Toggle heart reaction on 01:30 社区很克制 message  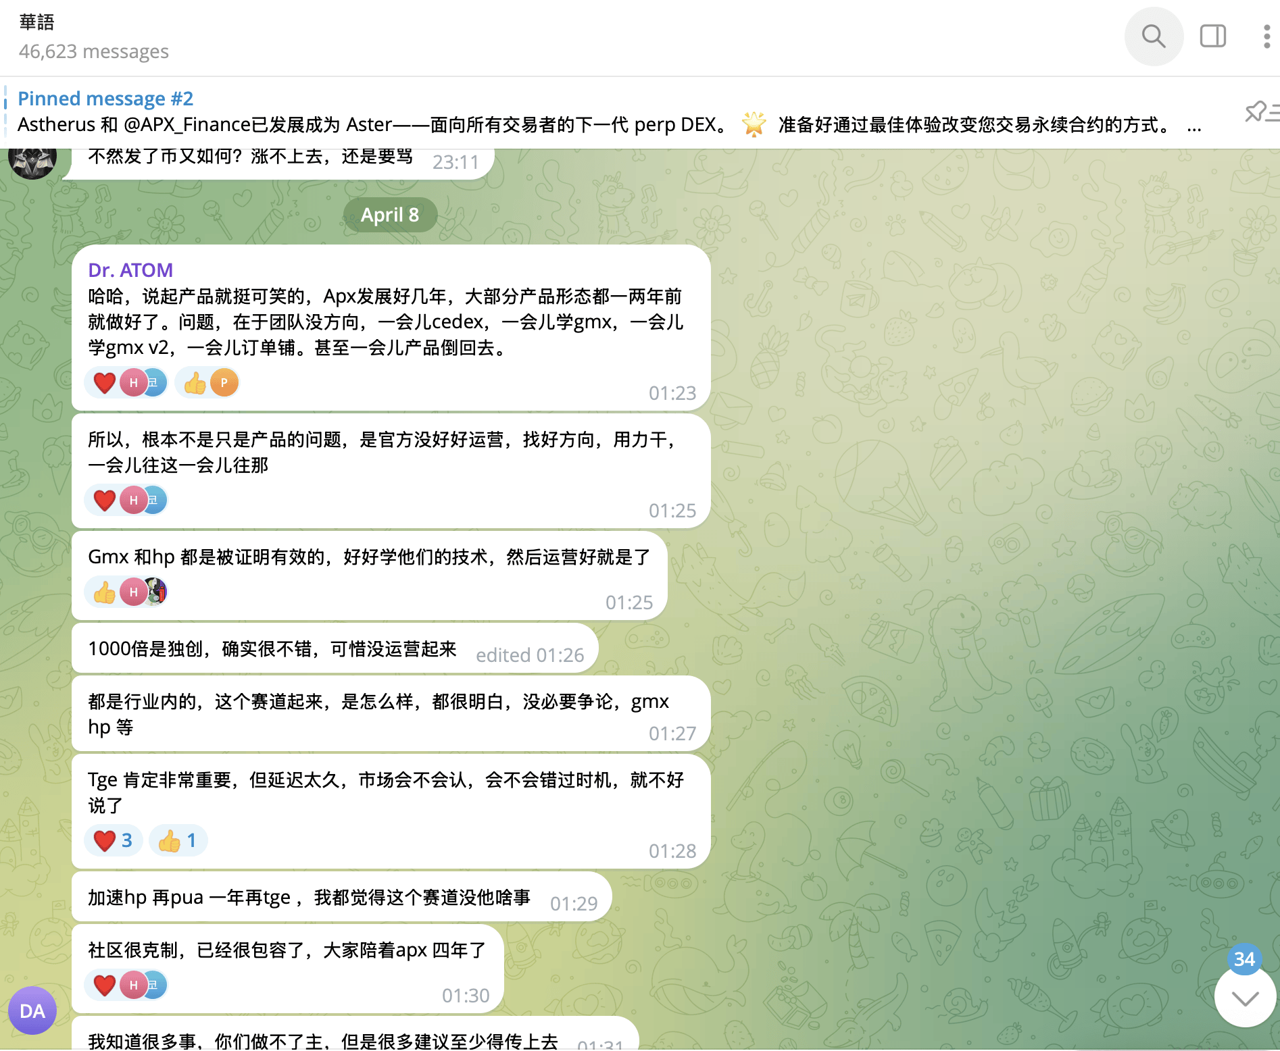pos(105,985)
